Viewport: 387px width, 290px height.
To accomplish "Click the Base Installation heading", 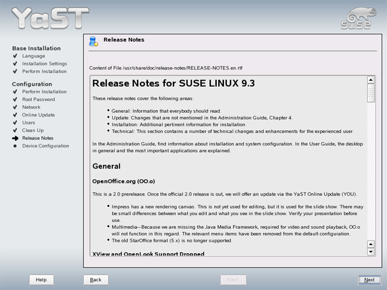I will (36, 49).
